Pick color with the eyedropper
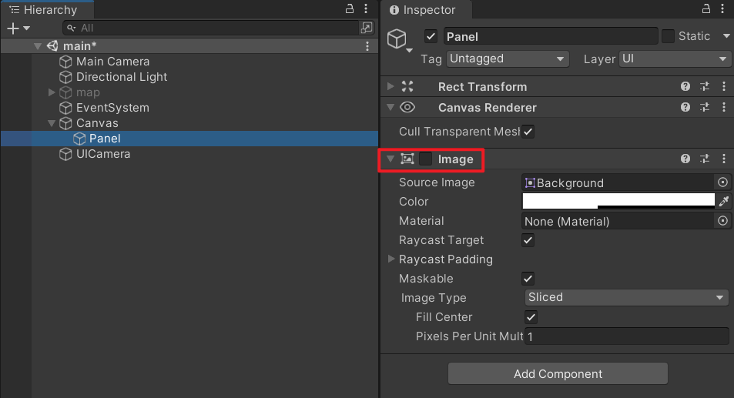734x398 pixels. click(x=724, y=201)
